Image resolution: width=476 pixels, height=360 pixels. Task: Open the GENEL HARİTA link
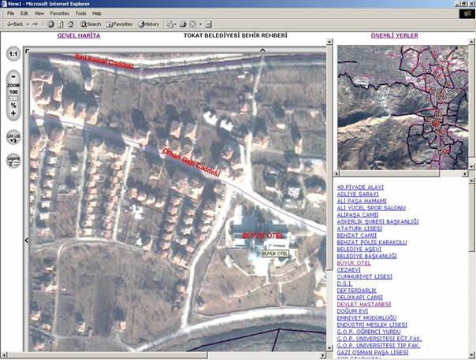pyautogui.click(x=79, y=36)
